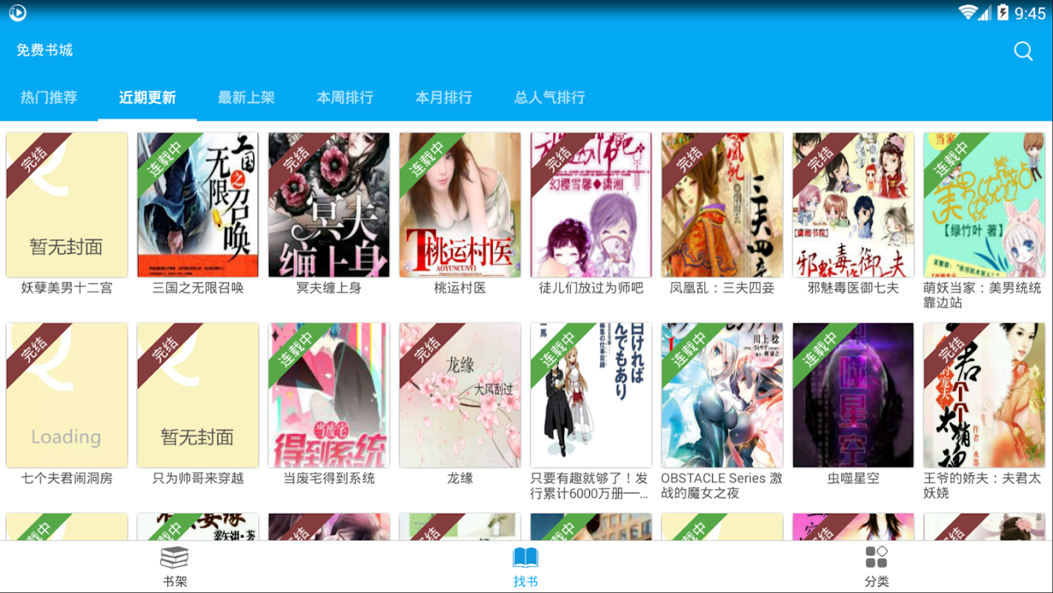Click the title text 当废宅得到系统
1053x593 pixels.
329,478
